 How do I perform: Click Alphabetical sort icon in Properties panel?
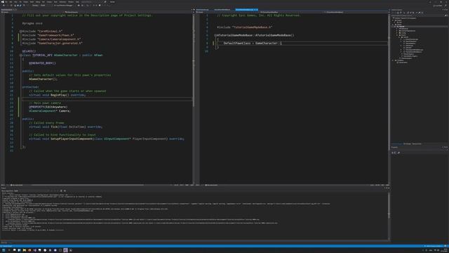(x=396, y=153)
